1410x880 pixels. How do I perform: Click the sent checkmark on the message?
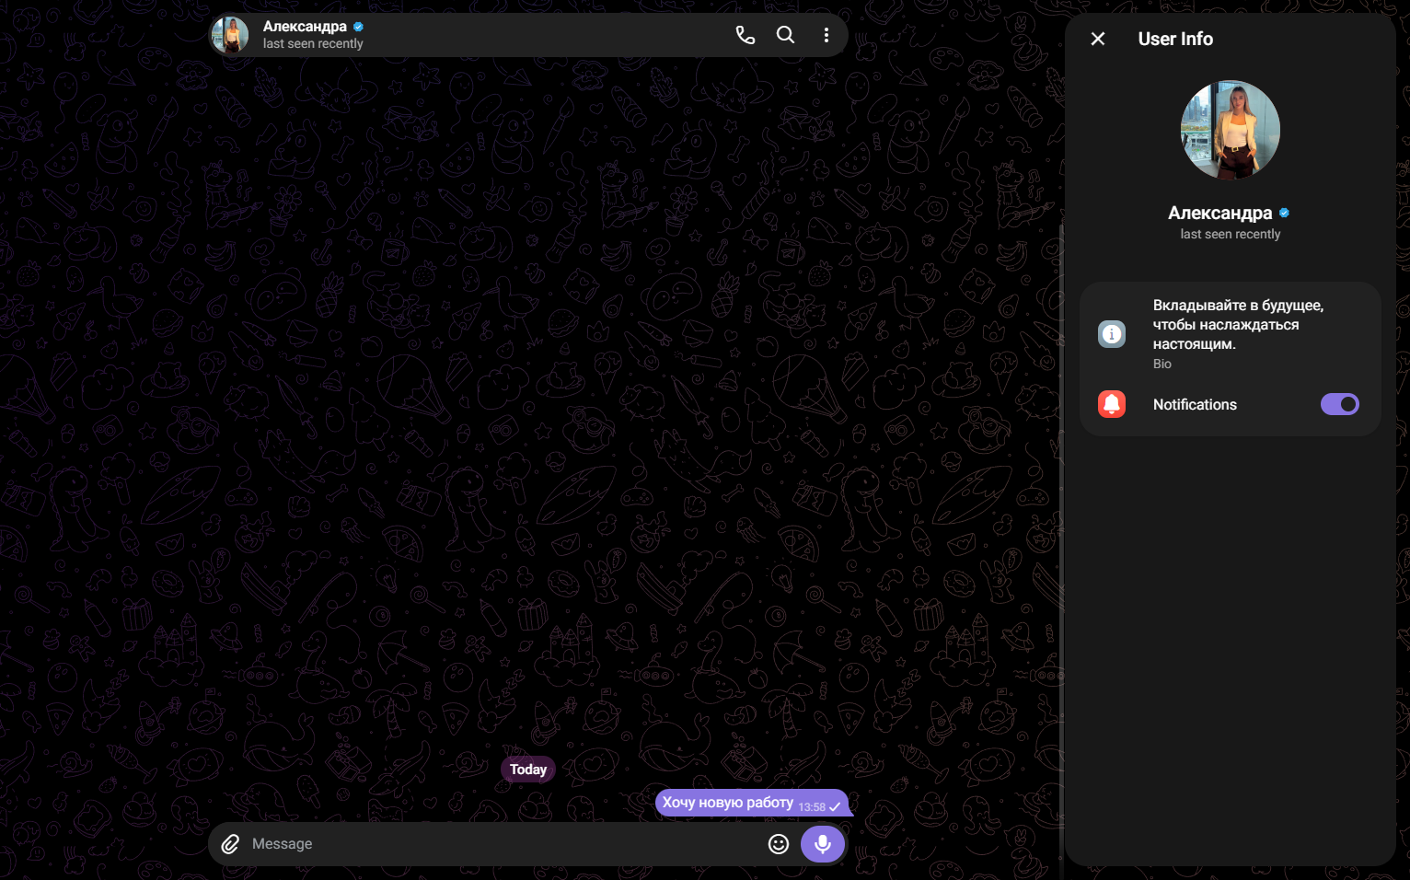coord(835,807)
